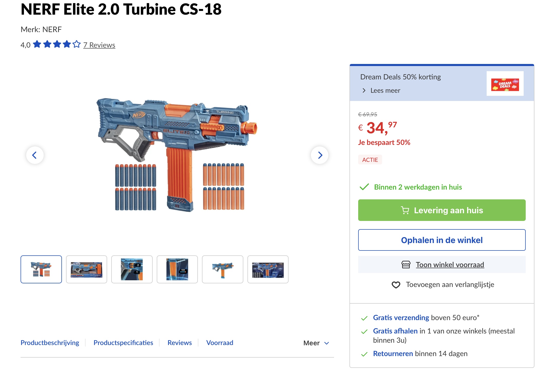The height and width of the screenshot is (372, 555).
Task: Select the box packaging thumbnail
Action: click(x=87, y=269)
